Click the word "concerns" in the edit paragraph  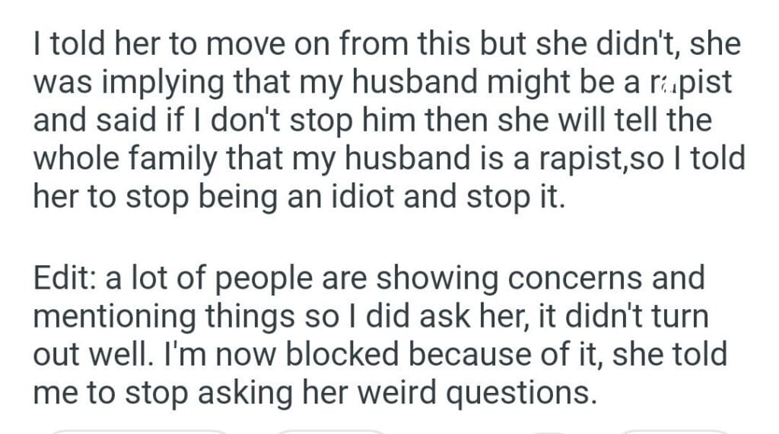point(561,277)
